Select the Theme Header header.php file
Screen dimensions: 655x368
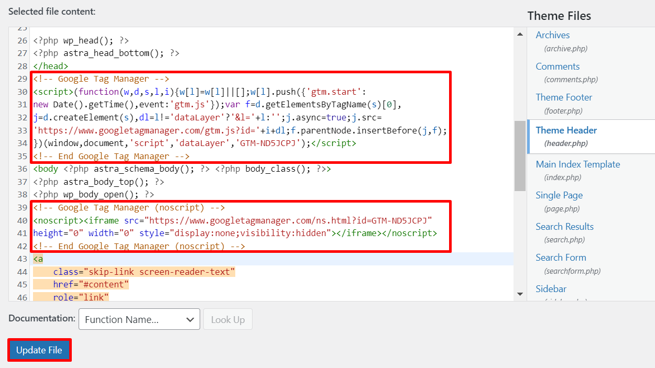coord(566,130)
